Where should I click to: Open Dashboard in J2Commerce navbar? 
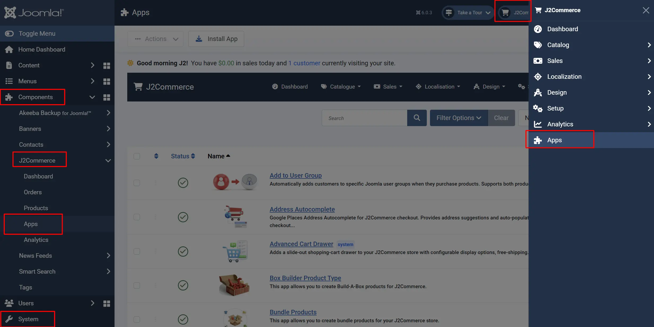290,87
